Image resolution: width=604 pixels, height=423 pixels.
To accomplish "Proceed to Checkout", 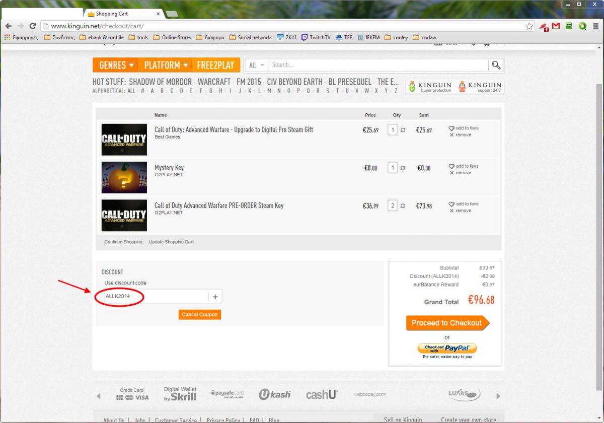I will click(447, 323).
